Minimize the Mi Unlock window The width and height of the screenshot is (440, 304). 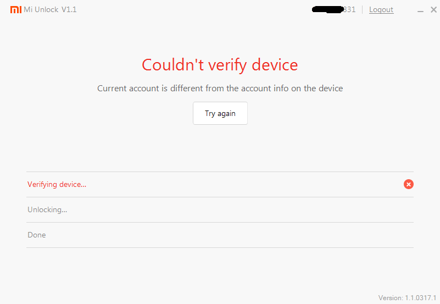(420, 10)
